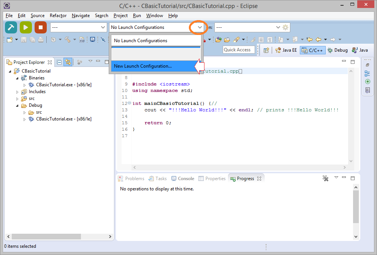The width and height of the screenshot is (377, 255).
Task: Click the Project Explorer horizontal scrollbar thumb
Action: point(46,236)
